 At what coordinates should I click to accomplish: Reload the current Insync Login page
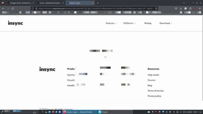coord(13,9)
